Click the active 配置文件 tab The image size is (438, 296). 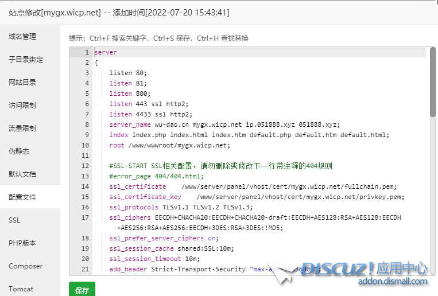click(22, 197)
